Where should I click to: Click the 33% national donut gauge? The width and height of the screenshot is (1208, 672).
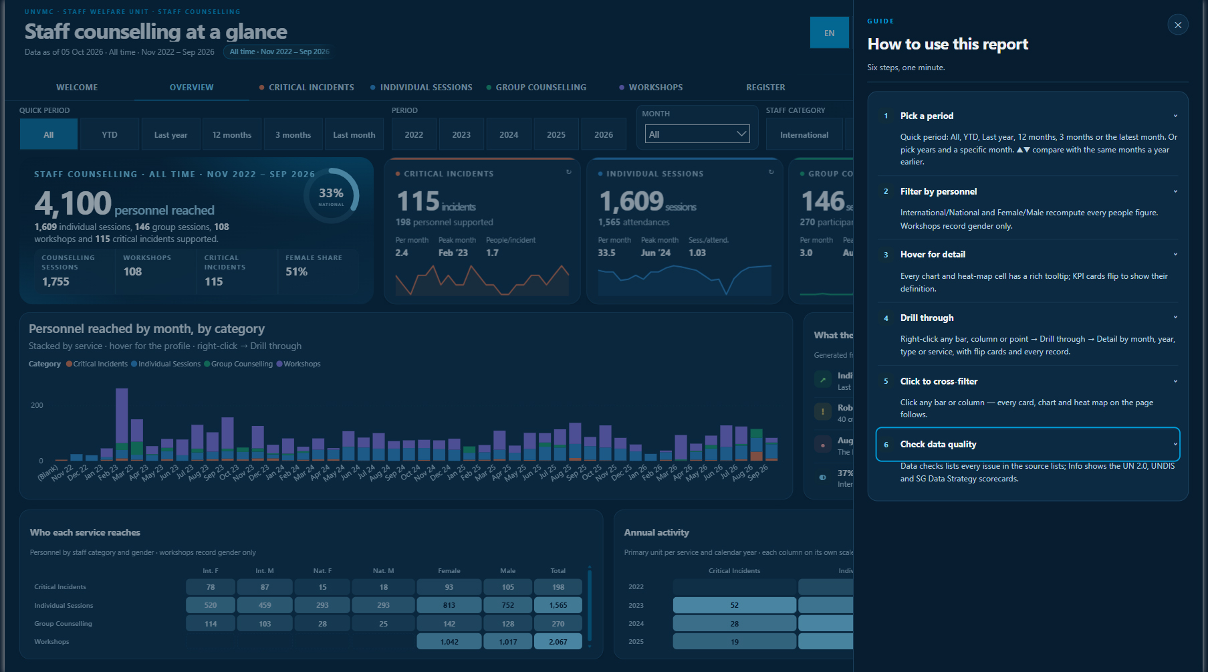click(331, 195)
